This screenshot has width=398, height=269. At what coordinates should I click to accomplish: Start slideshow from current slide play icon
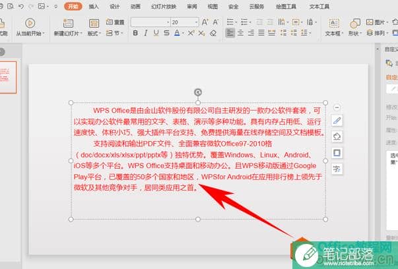tap(30, 23)
